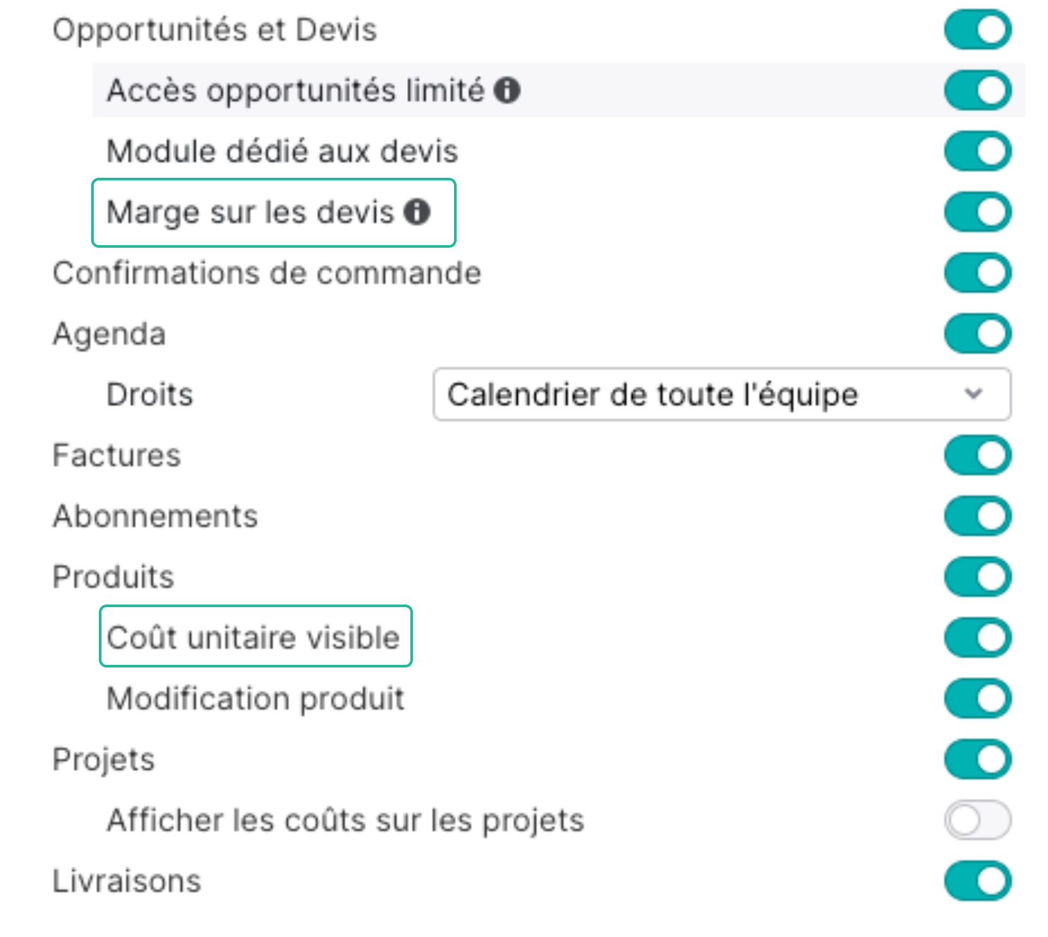The height and width of the screenshot is (937, 1048).
Task: Toggle off Marge sur les devis
Action: point(976,212)
